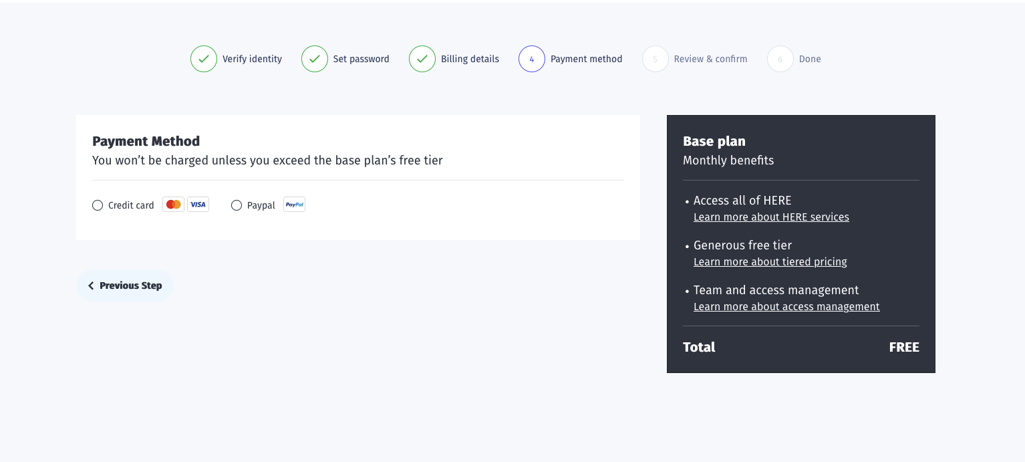Viewport: 1025px width, 462px height.
Task: Select the Paypal radio button
Action: pos(237,205)
